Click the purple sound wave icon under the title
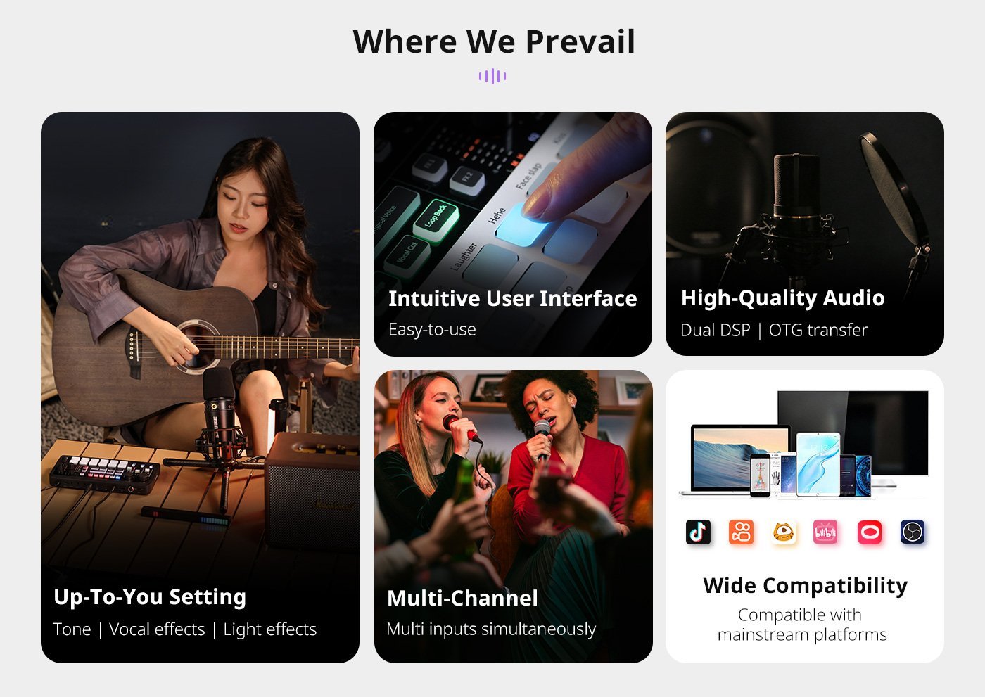This screenshot has width=985, height=697. click(493, 76)
